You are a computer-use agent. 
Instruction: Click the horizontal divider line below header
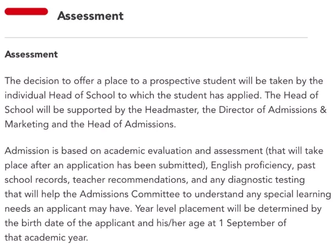pyautogui.click(x=156, y=37)
